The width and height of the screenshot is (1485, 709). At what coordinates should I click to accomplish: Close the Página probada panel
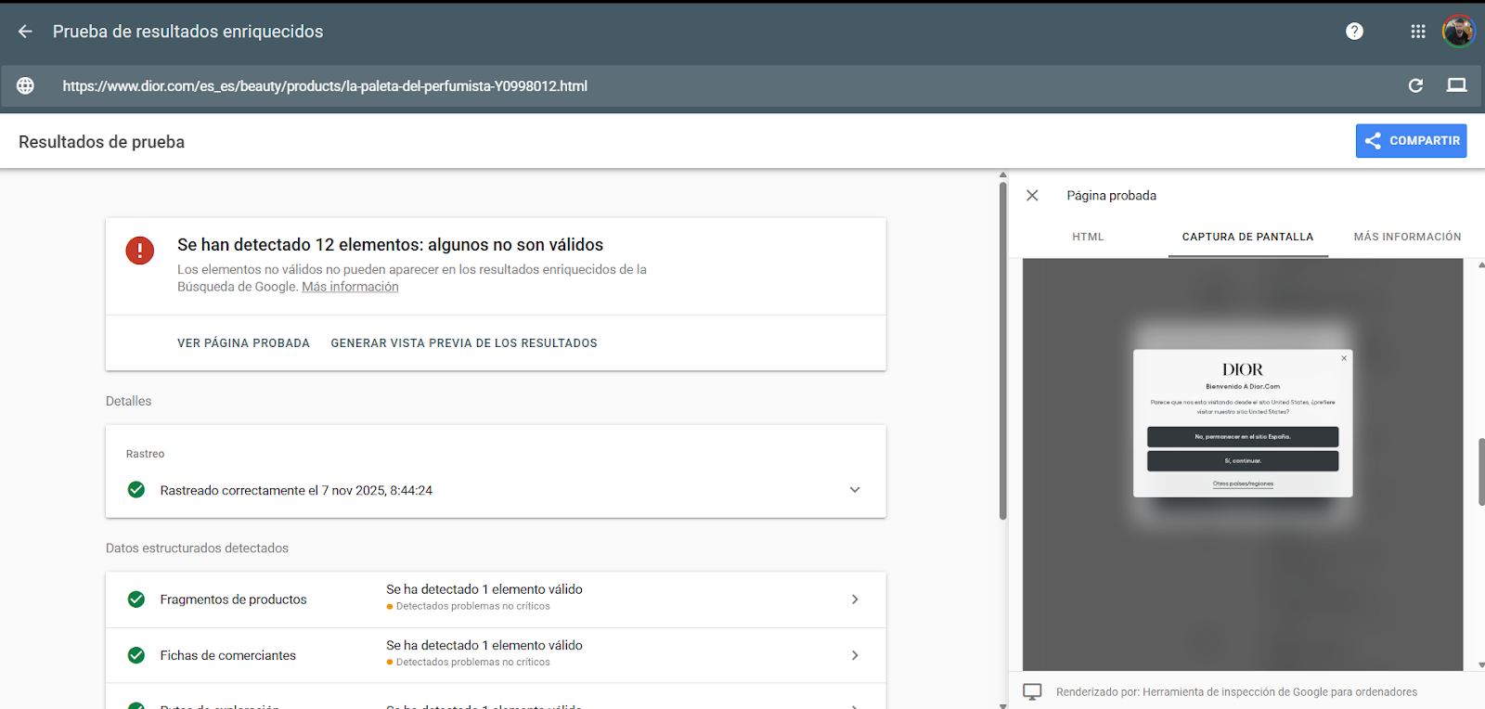point(1032,195)
